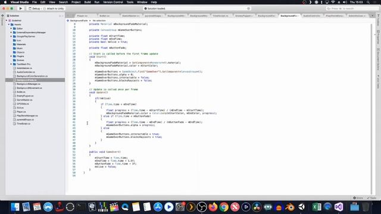Open the Errors pad button
The width and height of the screenshot is (381, 214).
tap(358, 198)
